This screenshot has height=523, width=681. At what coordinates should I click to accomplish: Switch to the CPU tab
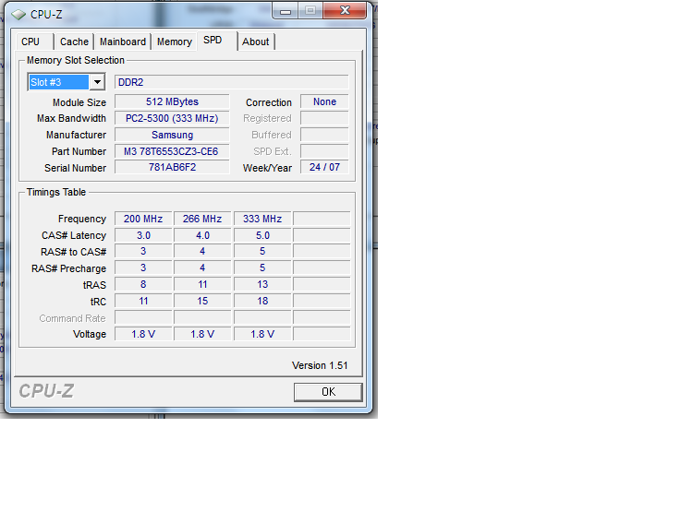point(30,42)
